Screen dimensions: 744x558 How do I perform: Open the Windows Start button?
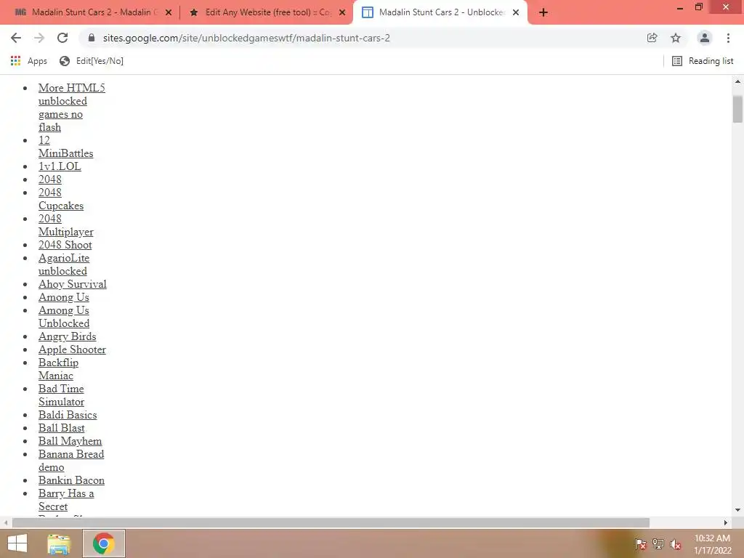point(17,543)
